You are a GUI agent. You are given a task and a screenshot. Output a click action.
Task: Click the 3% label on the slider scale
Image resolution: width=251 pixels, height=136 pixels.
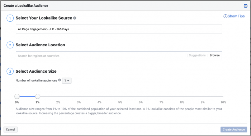79,102
